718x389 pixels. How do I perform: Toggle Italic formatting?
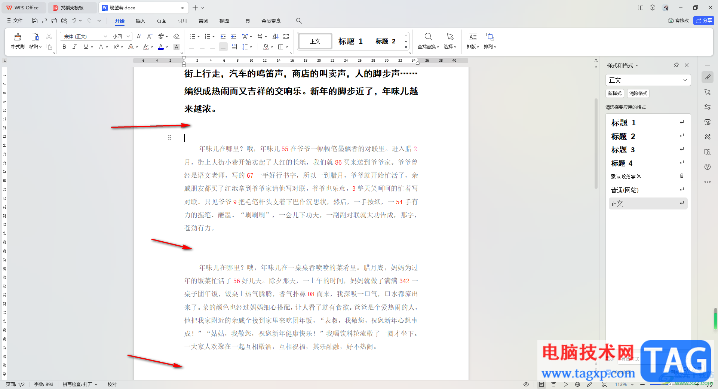pos(74,47)
